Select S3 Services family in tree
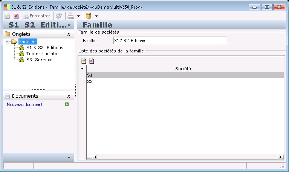Screen dimensions: 289x172 point(40,60)
